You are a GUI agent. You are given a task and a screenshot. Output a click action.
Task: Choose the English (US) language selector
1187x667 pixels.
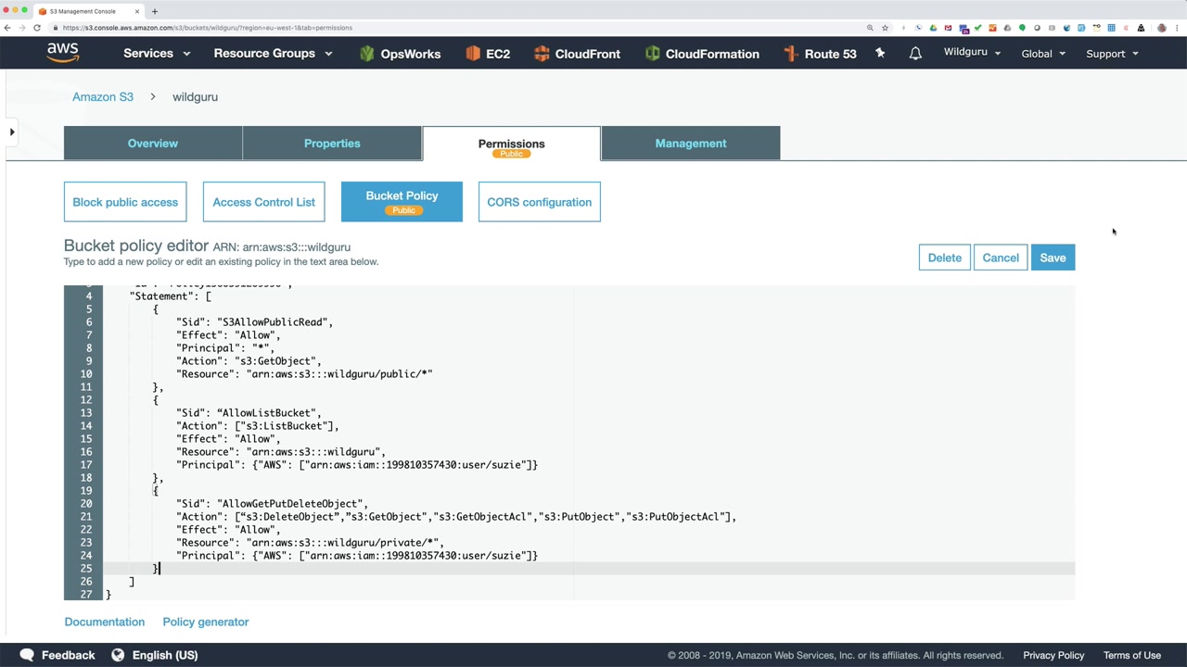[x=165, y=655]
